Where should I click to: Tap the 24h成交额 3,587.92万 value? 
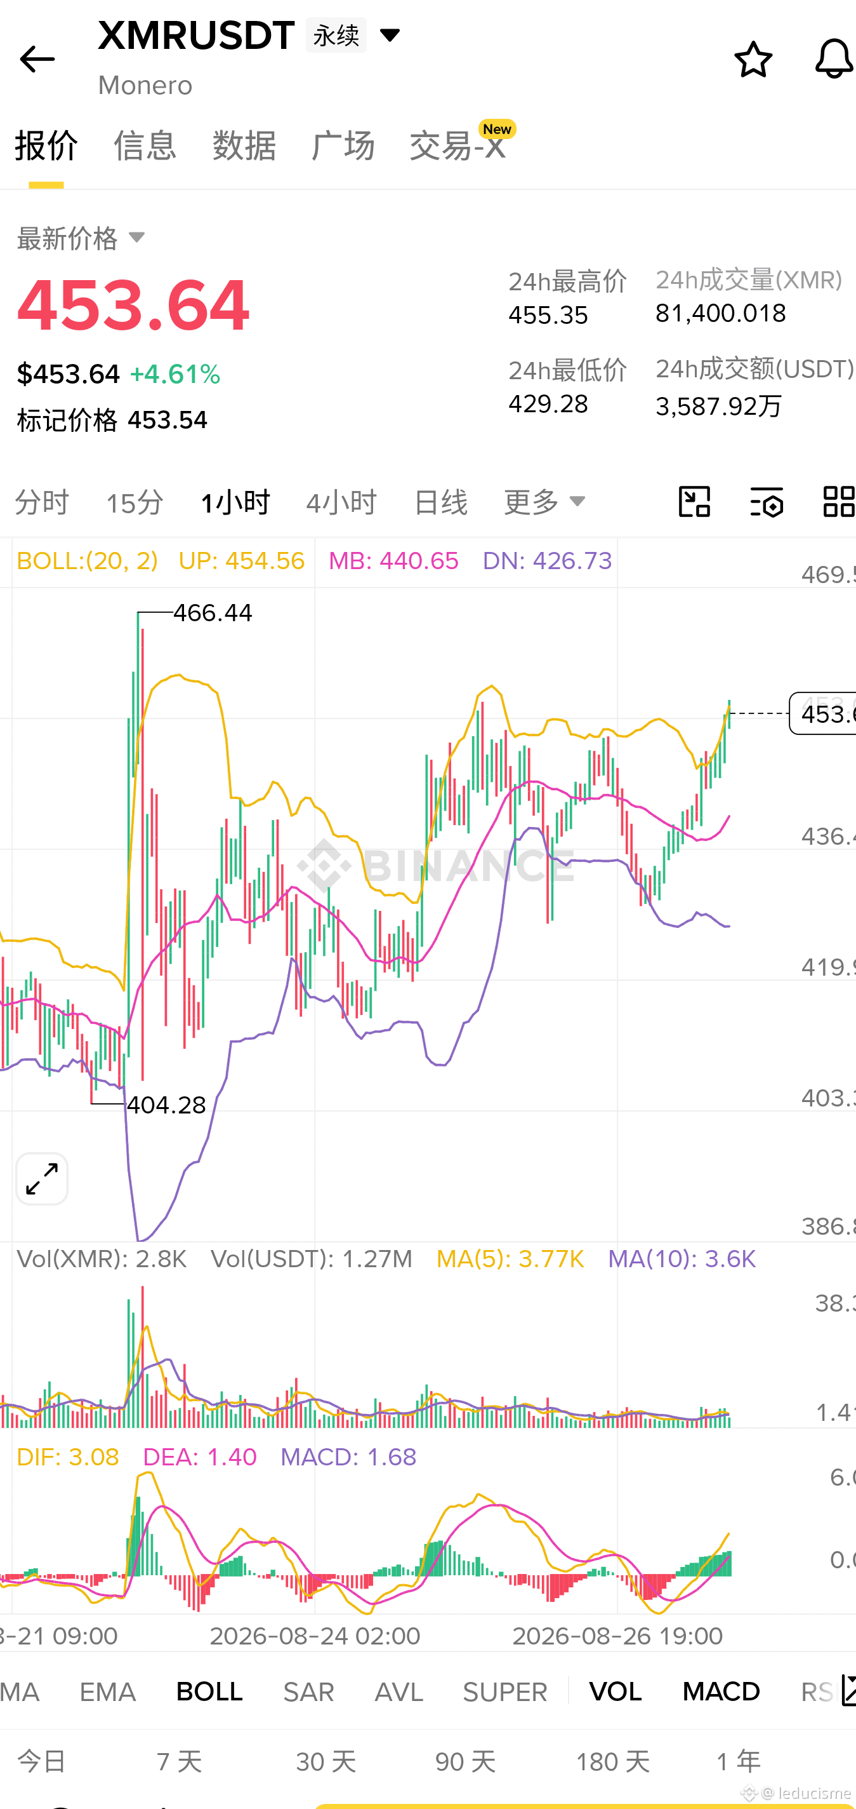click(718, 406)
